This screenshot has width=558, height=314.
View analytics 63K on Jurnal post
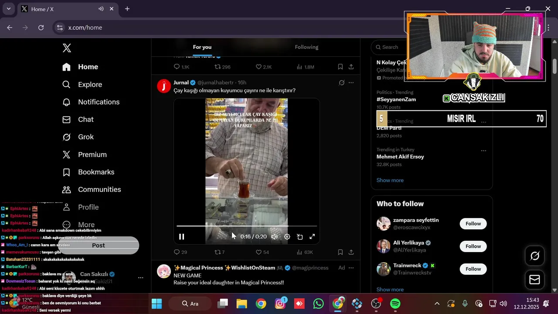coord(304,252)
